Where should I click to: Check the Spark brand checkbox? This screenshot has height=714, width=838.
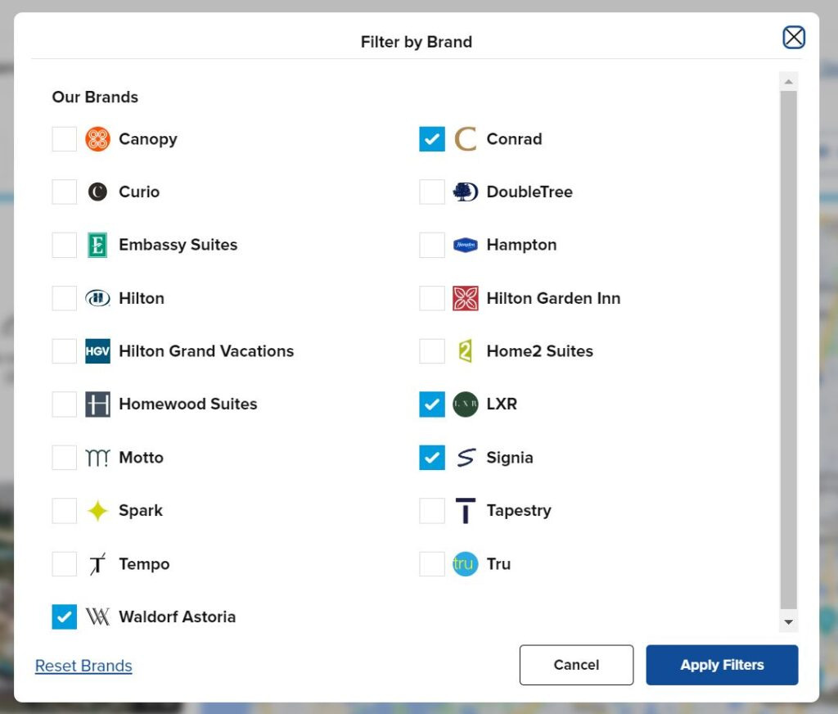[x=64, y=511]
